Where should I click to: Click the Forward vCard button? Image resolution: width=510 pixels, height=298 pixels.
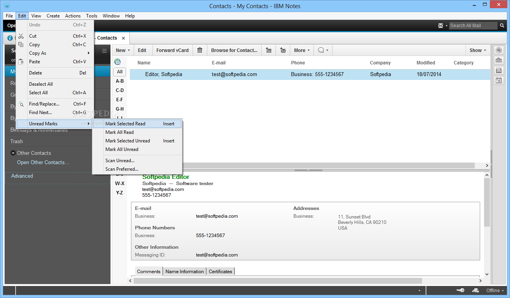pyautogui.click(x=172, y=50)
